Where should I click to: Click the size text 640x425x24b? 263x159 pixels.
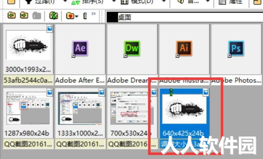[x=183, y=133]
